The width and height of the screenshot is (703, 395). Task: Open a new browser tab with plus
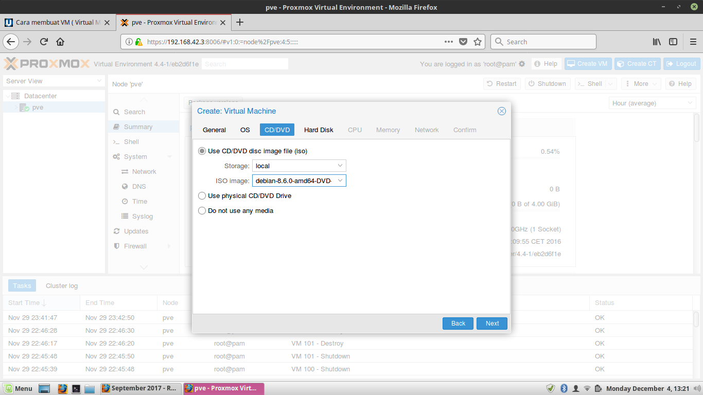pos(239,22)
